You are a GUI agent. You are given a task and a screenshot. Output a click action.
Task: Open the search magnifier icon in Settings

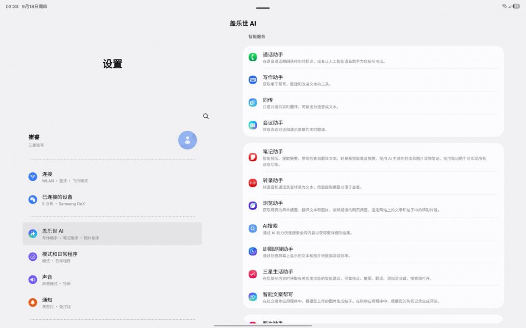coord(206,116)
